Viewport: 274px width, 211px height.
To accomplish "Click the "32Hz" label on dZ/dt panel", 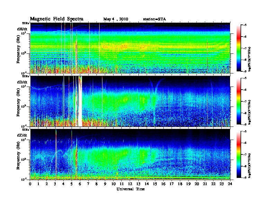I will (26, 130).
